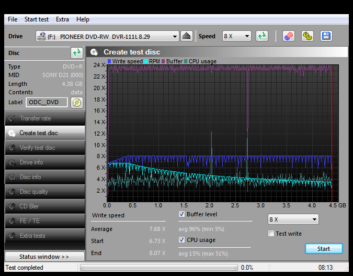The height and width of the screenshot is (276, 353).
Task: Open the Extra menu
Action: (62, 19)
